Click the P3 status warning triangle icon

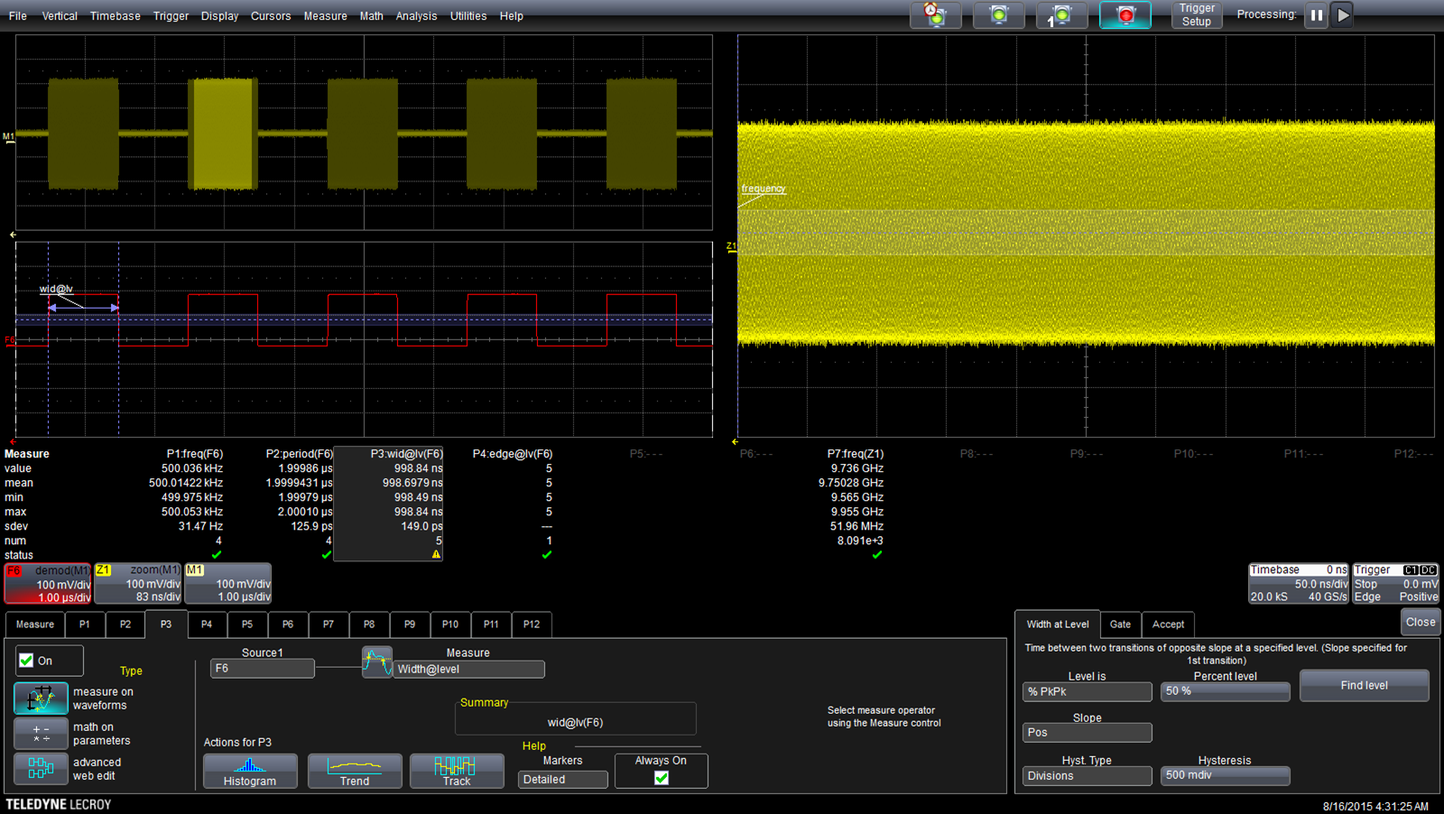coord(437,555)
